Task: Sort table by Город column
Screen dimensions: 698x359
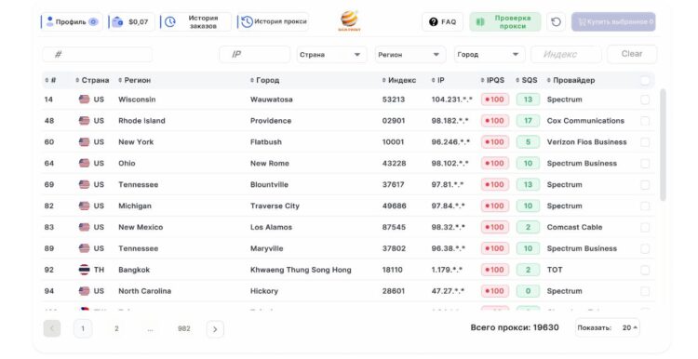Action: click(264, 80)
